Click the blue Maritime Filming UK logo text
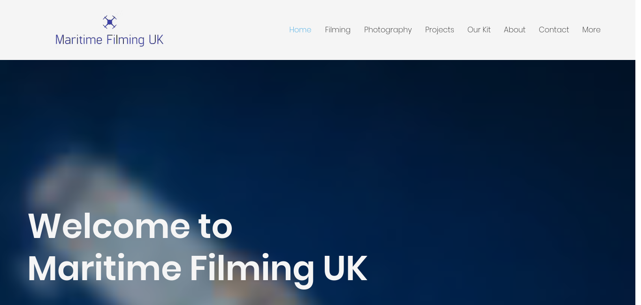Screen dimensions: 641x305 pyautogui.click(x=109, y=40)
